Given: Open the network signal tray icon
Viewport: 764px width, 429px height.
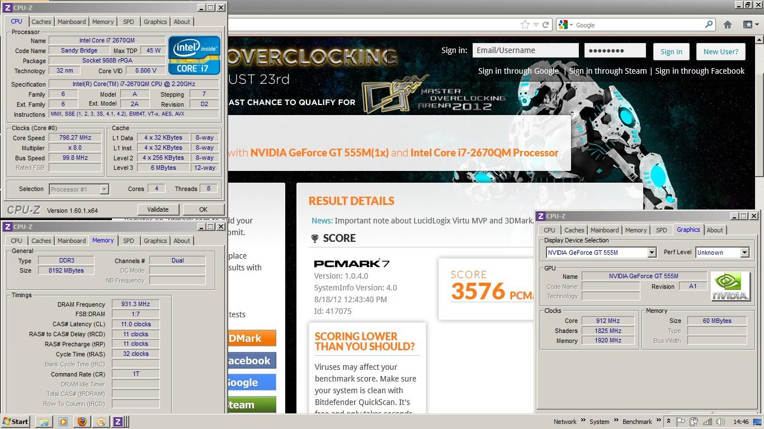Looking at the screenshot, I should pos(708,422).
